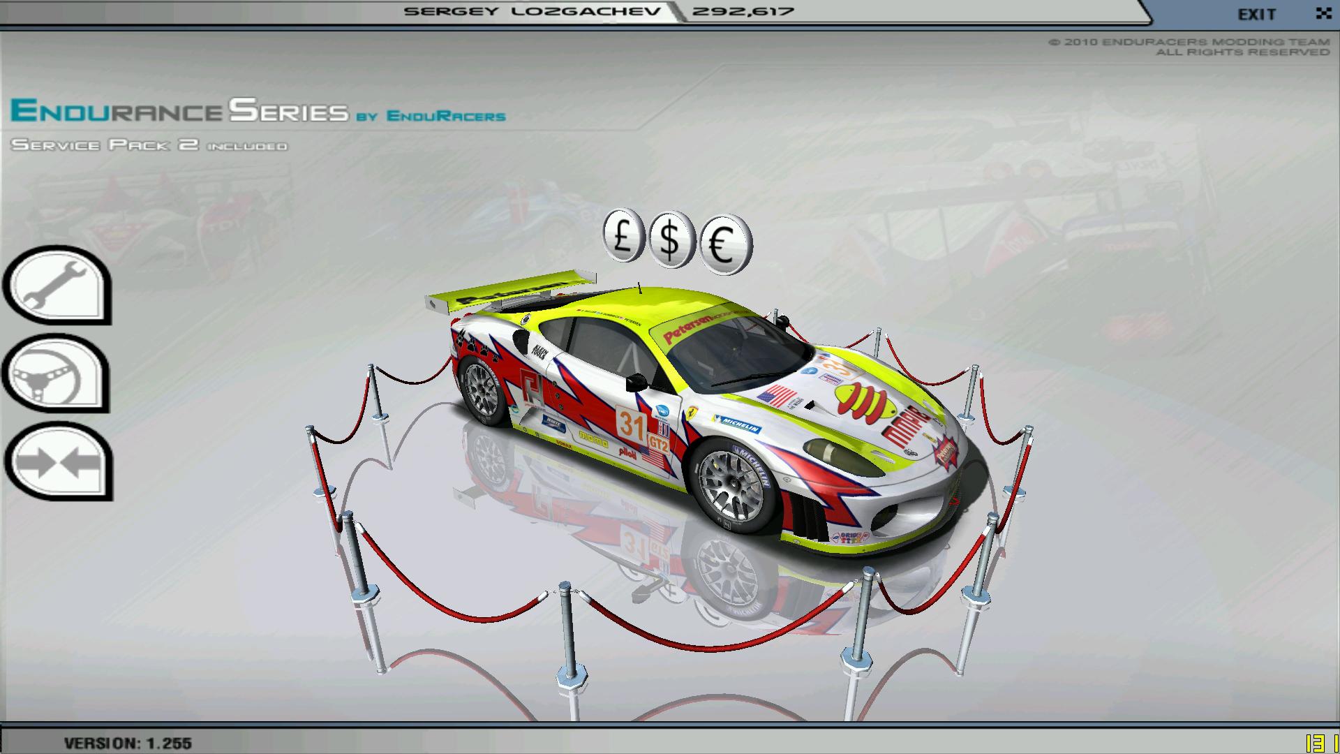Click the EXIT button
The image size is (1340, 754).
(1257, 14)
